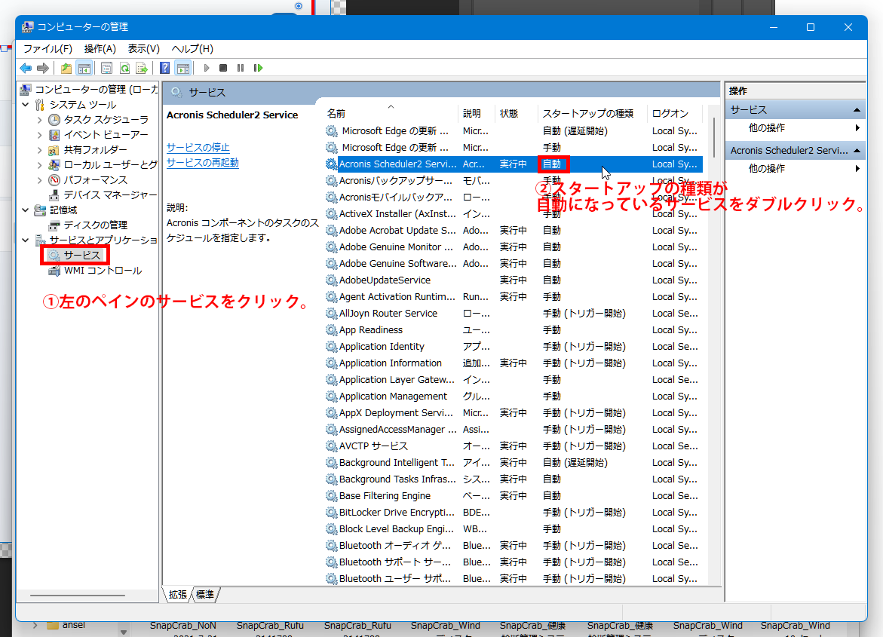The image size is (883, 637).
Task: Click the サービスの再起動 link
Action: coord(203,163)
